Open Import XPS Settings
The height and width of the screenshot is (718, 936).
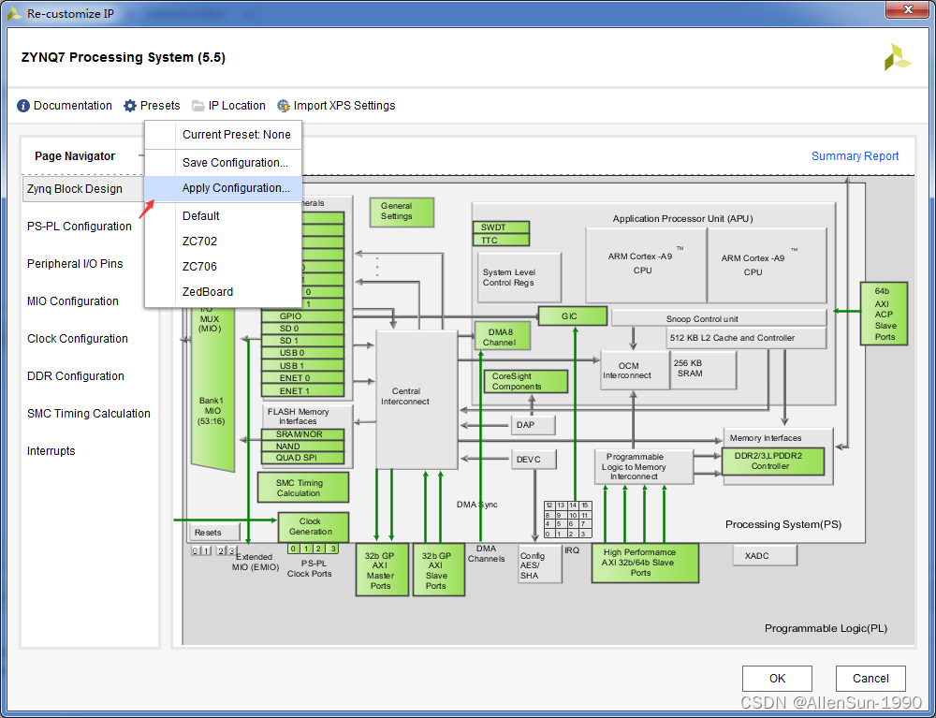click(x=336, y=106)
